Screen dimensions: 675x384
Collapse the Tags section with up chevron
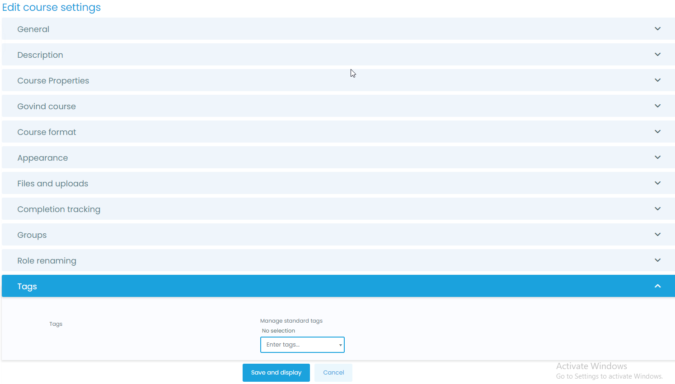click(x=657, y=286)
